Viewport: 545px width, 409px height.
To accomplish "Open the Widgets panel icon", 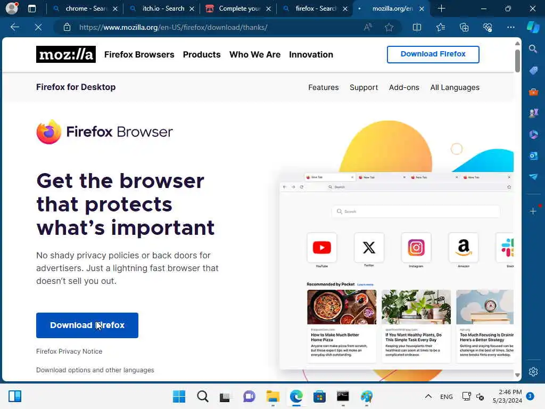I will (14, 396).
